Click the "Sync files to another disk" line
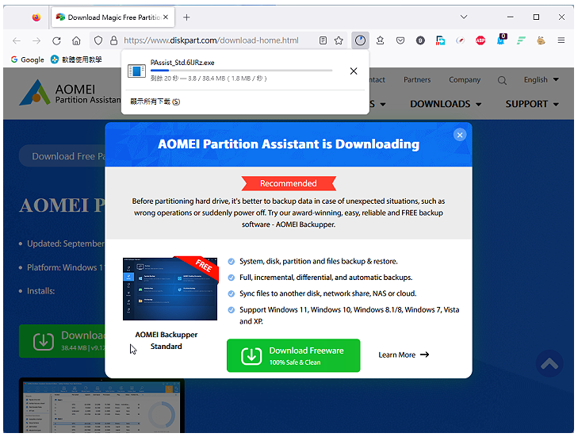This screenshot has width=578, height=437. click(x=327, y=293)
